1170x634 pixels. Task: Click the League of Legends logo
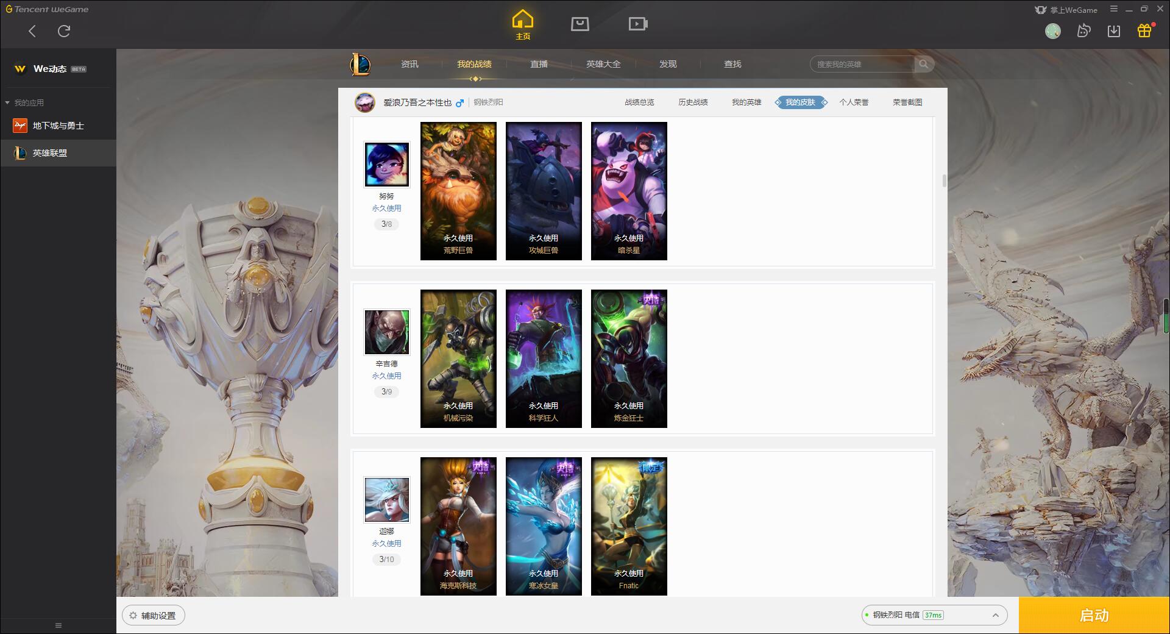click(x=360, y=64)
